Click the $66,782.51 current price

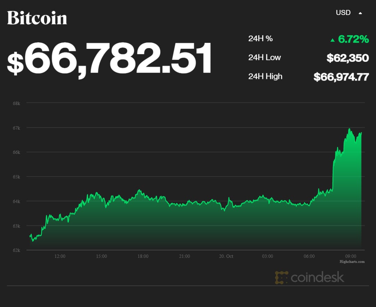(x=110, y=58)
